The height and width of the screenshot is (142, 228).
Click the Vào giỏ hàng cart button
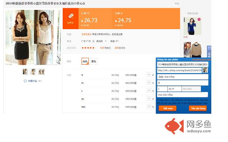[198, 108]
